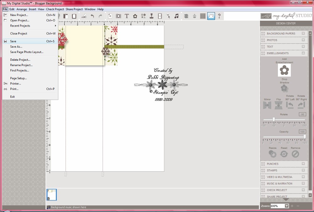Click the music note toolbar icon
The image size is (314, 212).
click(x=176, y=16)
